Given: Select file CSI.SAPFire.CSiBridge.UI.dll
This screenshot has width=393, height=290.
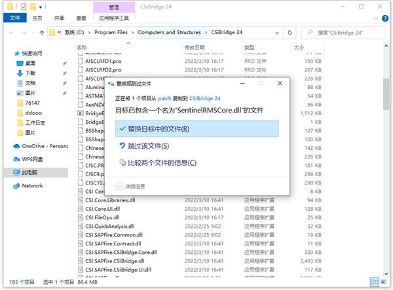Looking at the screenshot, I should tap(118, 270).
